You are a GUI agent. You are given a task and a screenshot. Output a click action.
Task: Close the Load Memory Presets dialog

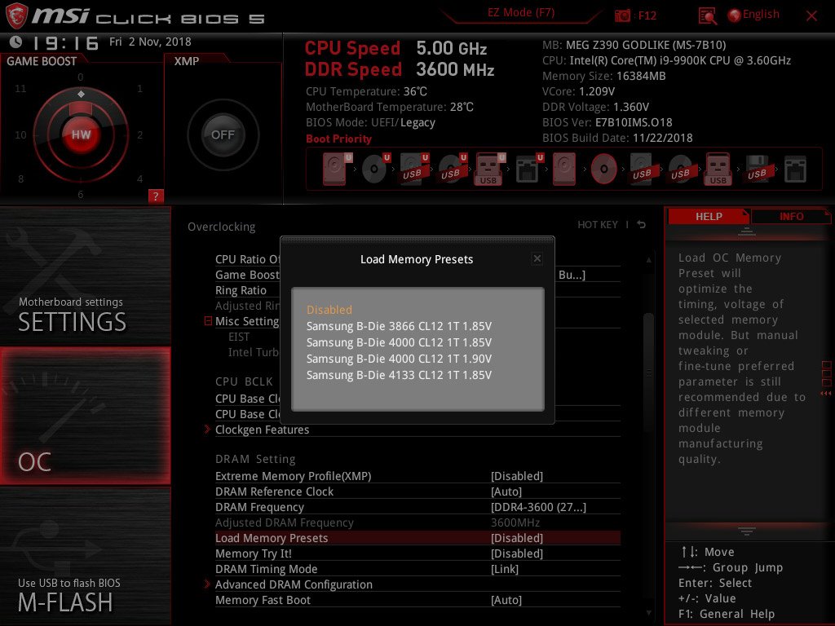[537, 258]
